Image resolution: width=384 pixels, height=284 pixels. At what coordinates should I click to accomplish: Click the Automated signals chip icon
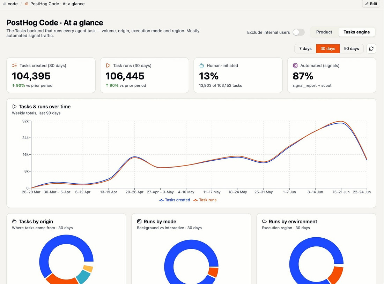(x=295, y=66)
